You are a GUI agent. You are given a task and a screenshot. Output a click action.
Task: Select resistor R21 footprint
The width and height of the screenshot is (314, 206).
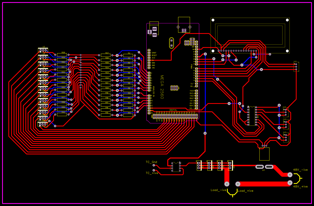tap(106, 85)
